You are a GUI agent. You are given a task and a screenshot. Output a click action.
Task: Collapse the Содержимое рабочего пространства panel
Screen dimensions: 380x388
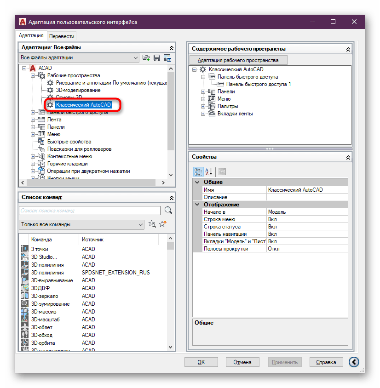[x=348, y=50]
